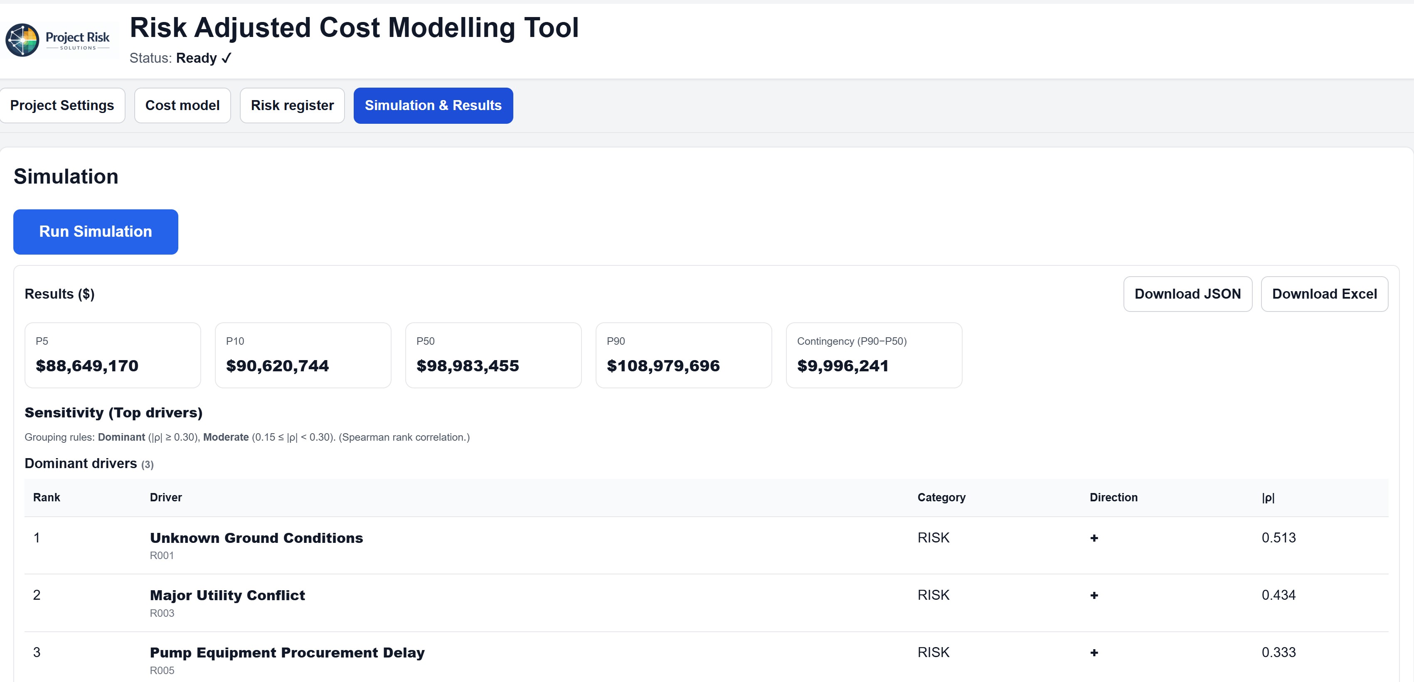Viewport: 1414px width, 682px height.
Task: Click the Download Excel button
Action: pos(1324,294)
